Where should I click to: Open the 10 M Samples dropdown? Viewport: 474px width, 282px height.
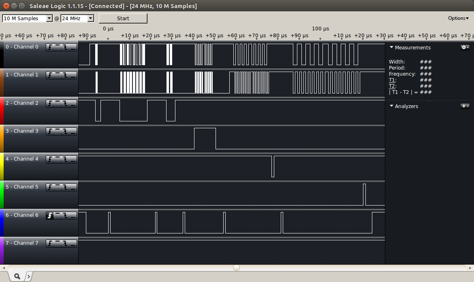tap(27, 19)
